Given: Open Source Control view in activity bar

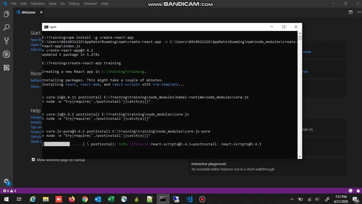Looking at the screenshot, I should (6, 41).
